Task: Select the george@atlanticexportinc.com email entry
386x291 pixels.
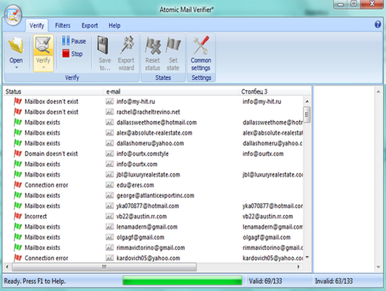Action: coord(155,195)
